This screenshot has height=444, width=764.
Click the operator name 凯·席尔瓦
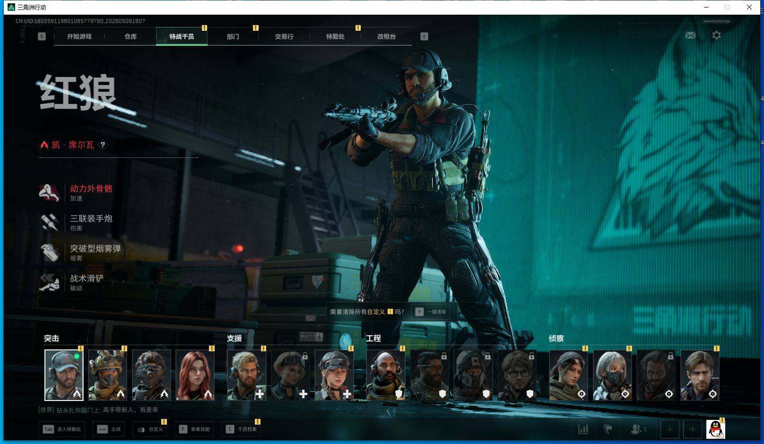coord(73,145)
